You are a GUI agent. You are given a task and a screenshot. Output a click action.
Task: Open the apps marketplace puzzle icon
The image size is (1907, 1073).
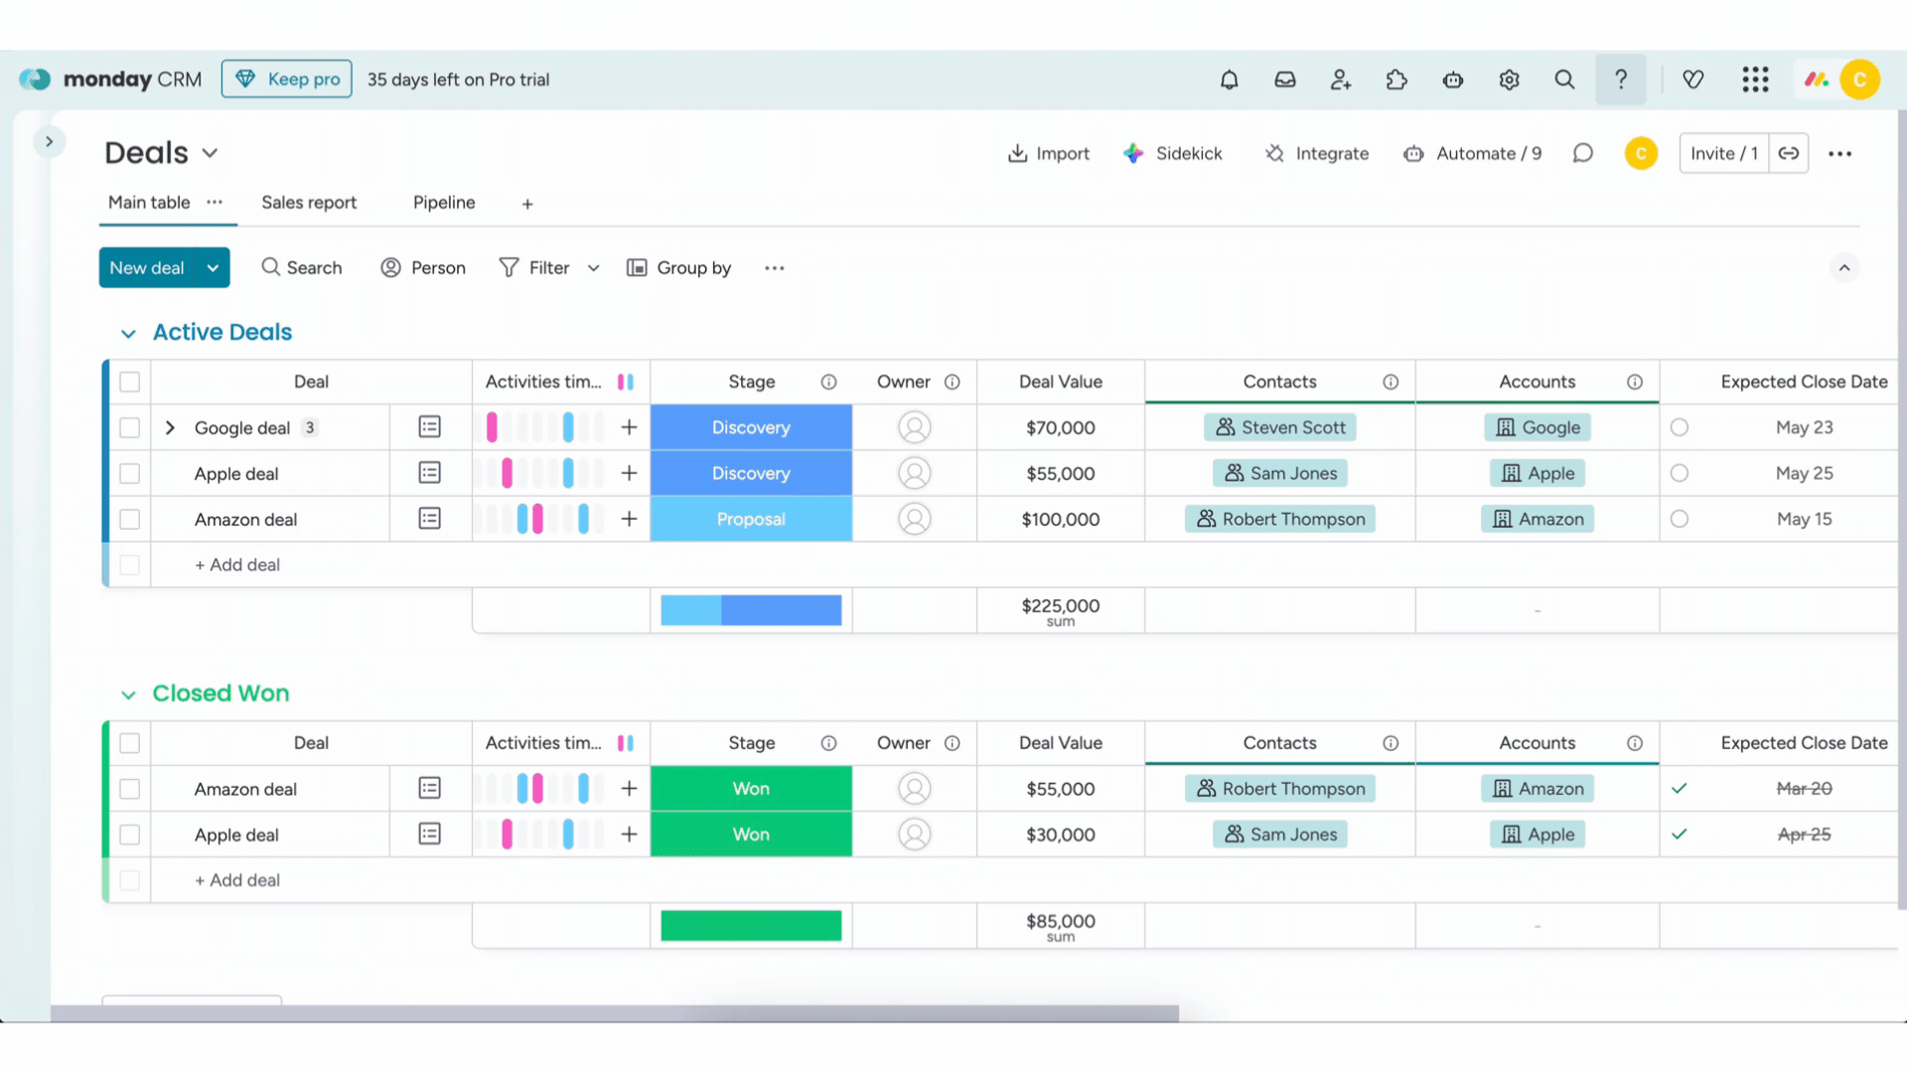[x=1396, y=79]
